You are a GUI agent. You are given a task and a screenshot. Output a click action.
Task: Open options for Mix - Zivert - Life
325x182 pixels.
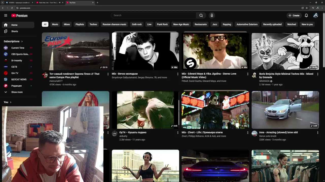(x=248, y=132)
